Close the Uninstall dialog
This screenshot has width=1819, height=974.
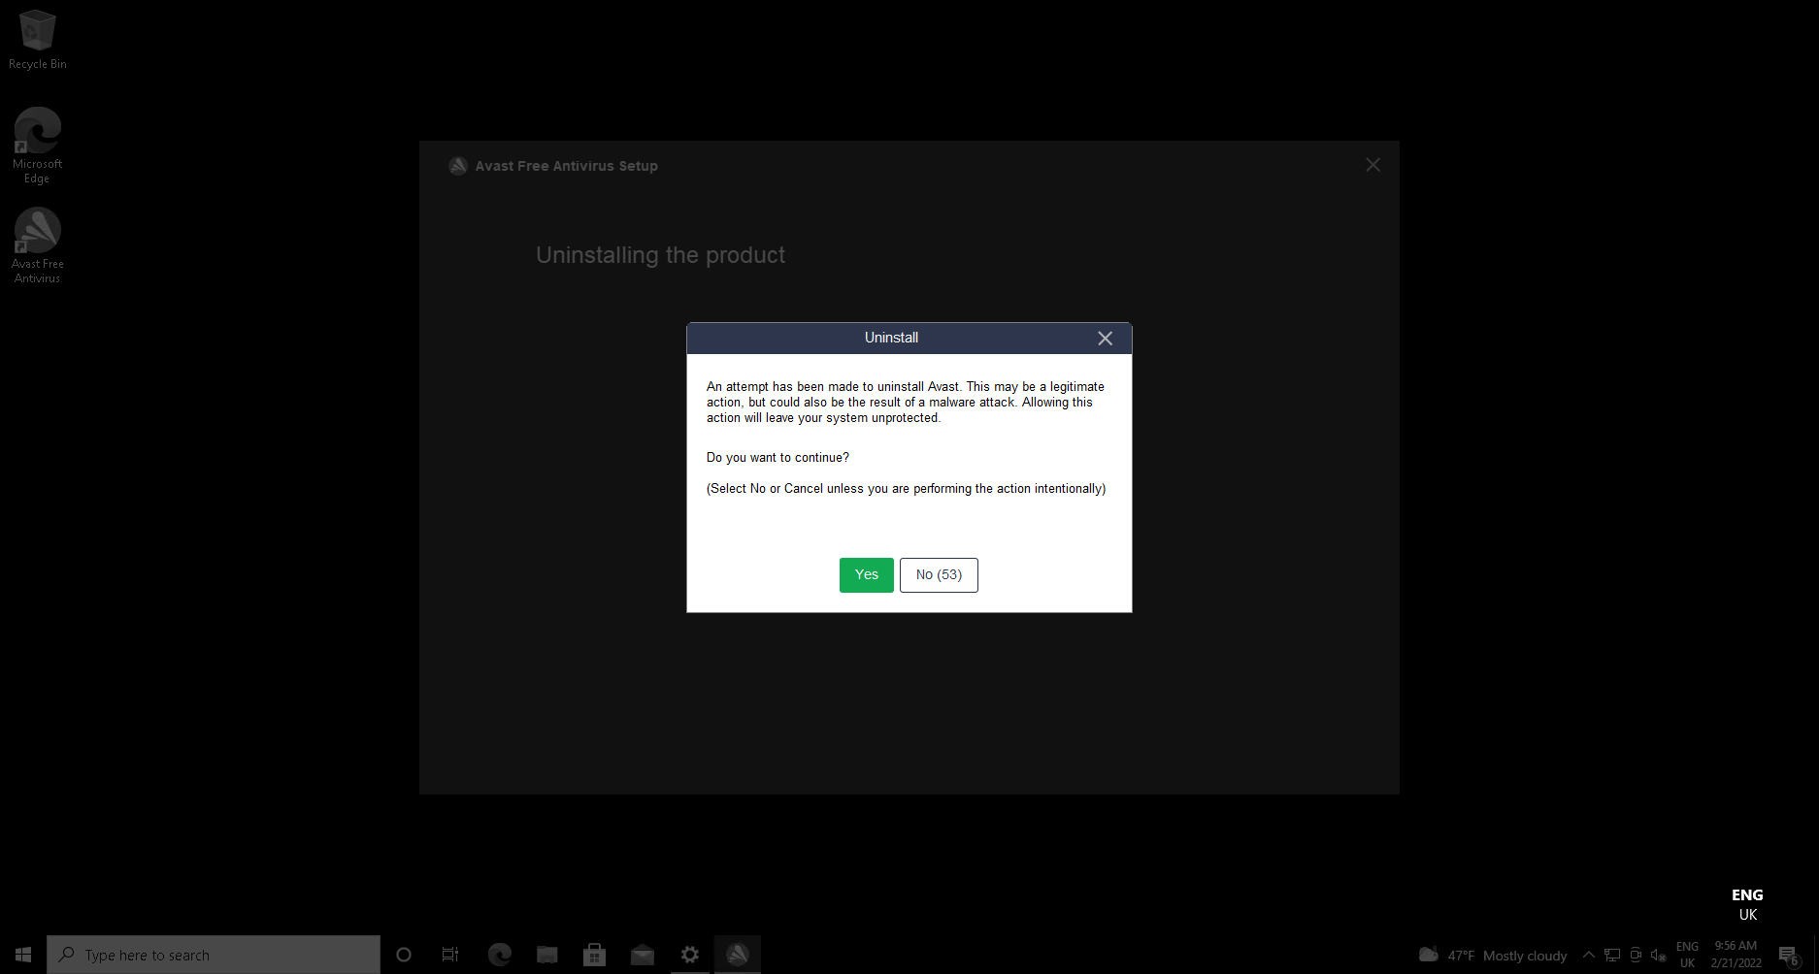1105,339
